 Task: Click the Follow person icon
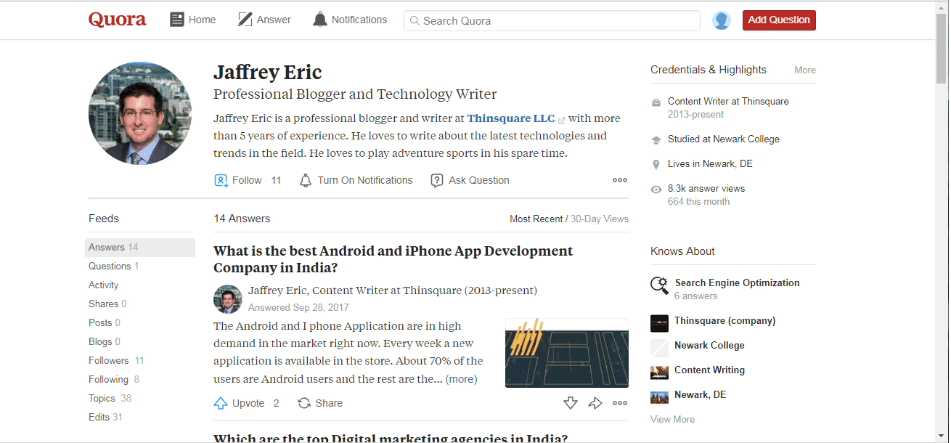coord(221,180)
